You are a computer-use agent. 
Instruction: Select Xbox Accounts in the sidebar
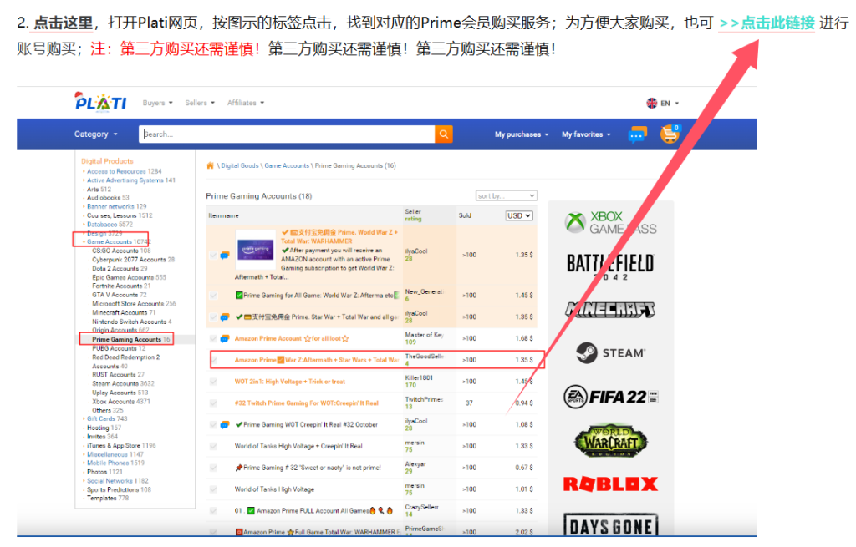pos(113,402)
